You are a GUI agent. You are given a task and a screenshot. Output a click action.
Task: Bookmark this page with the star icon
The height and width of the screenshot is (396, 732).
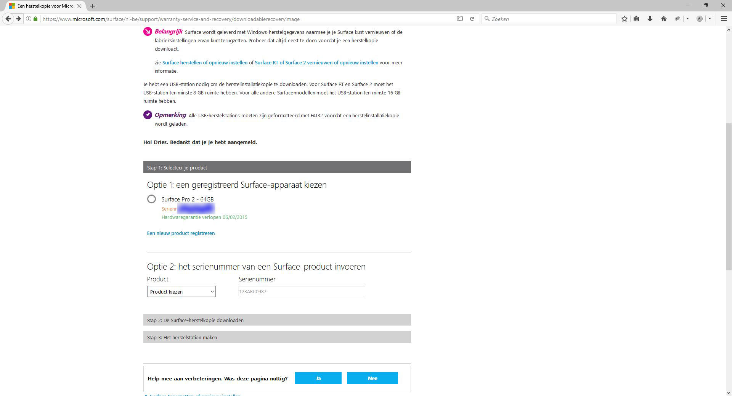pyautogui.click(x=624, y=19)
